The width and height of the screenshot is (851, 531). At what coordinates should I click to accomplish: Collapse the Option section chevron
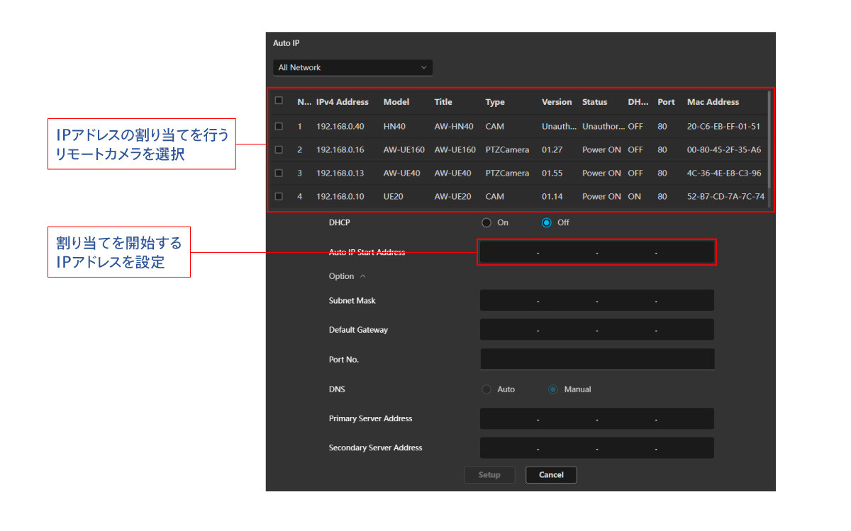click(x=362, y=276)
